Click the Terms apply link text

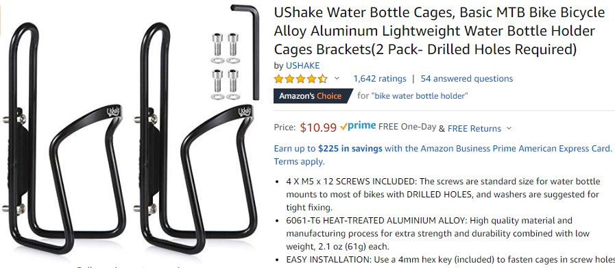pyautogui.click(x=299, y=161)
